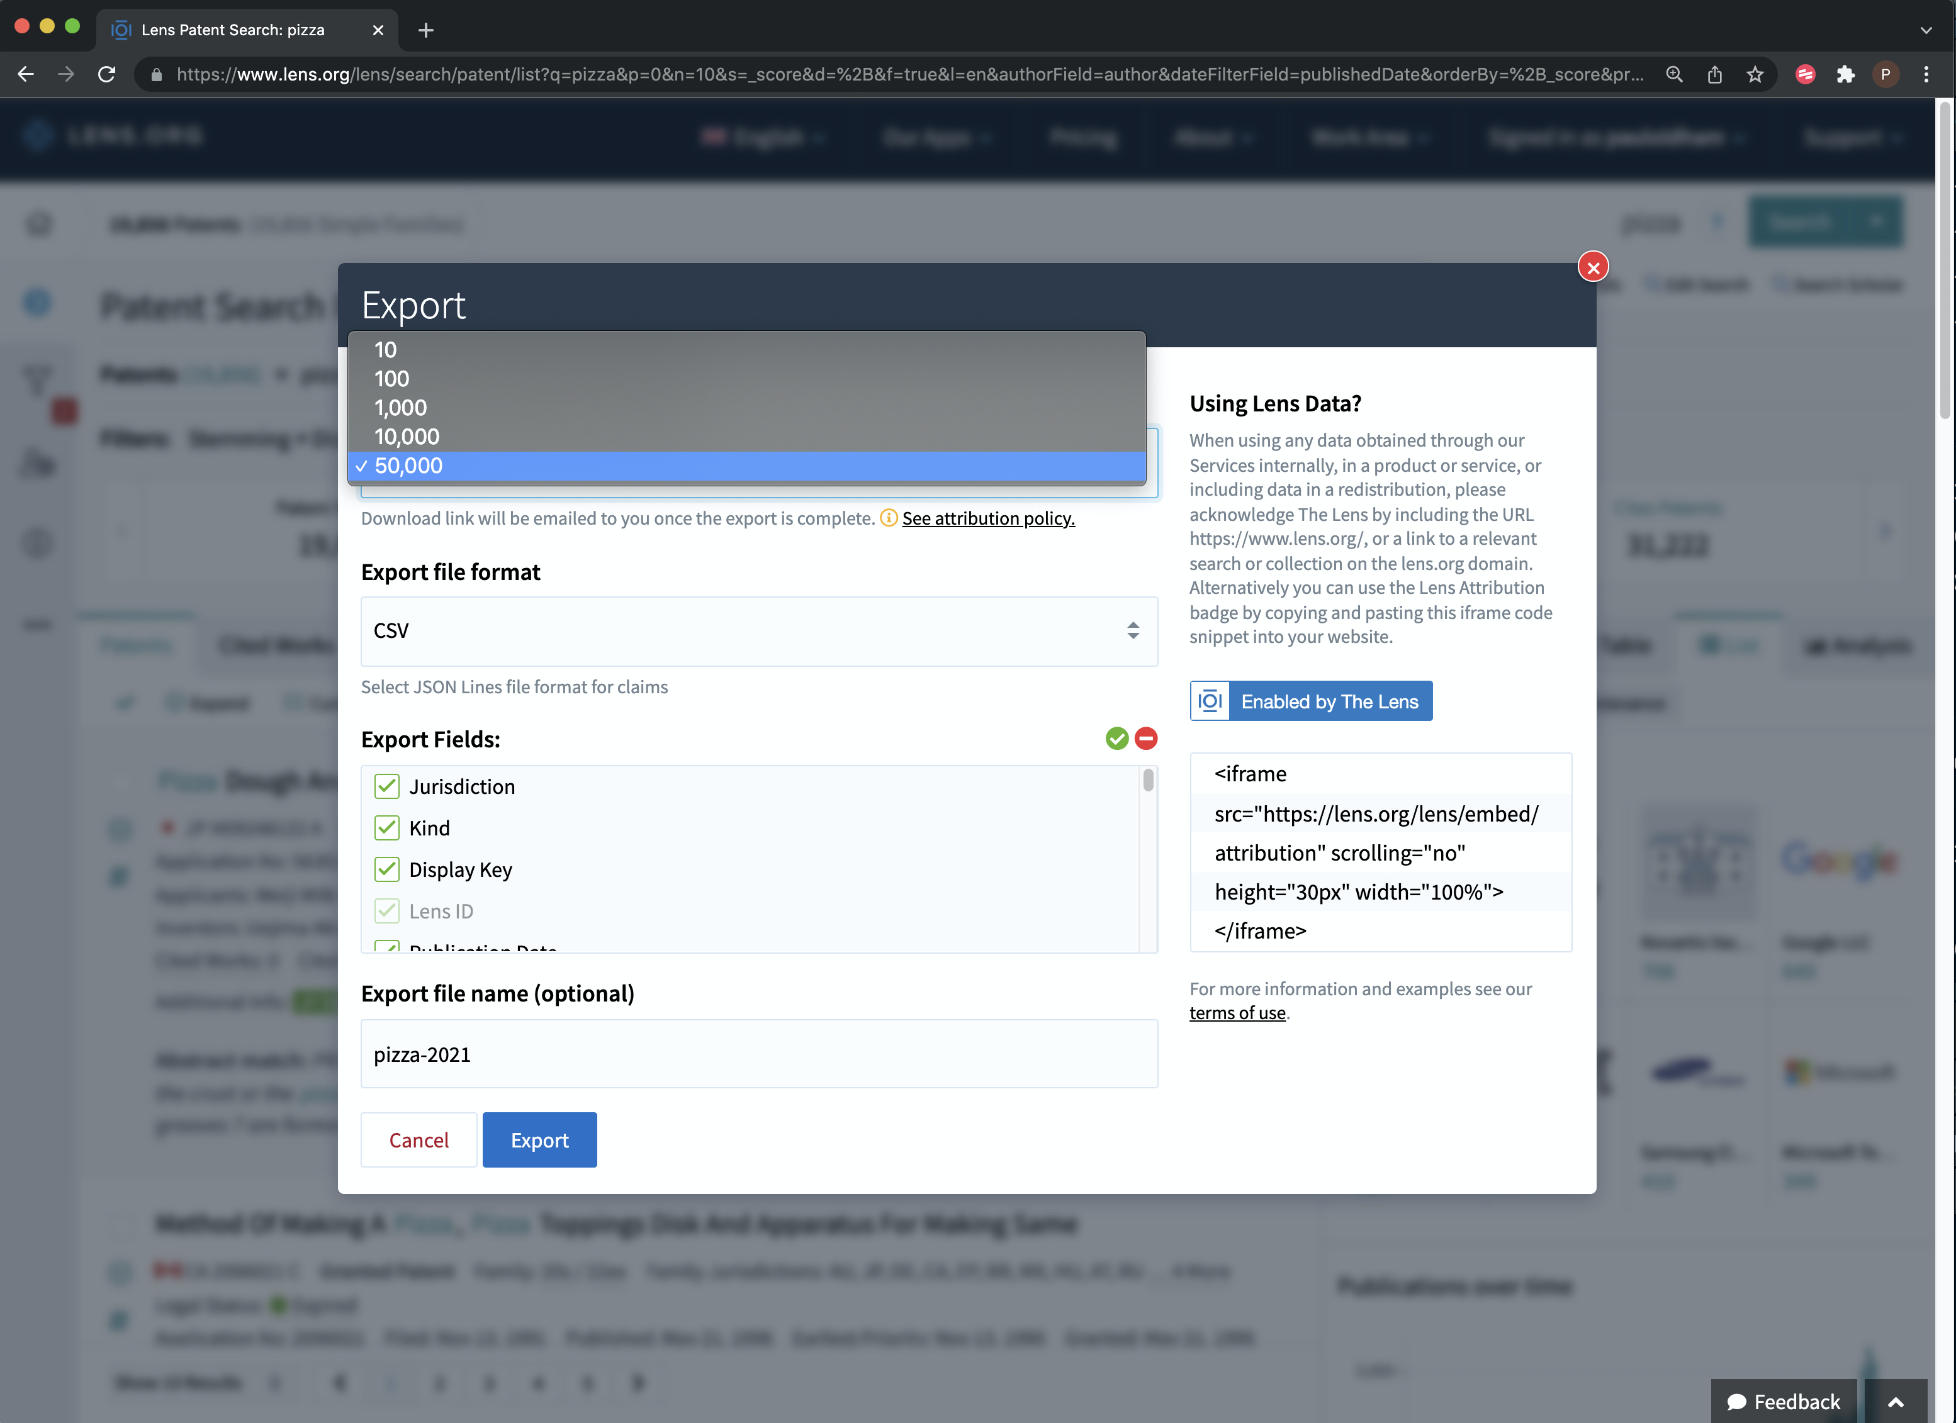Click the search magnifier icon in URL bar
1956x1423 pixels.
(x=1673, y=74)
